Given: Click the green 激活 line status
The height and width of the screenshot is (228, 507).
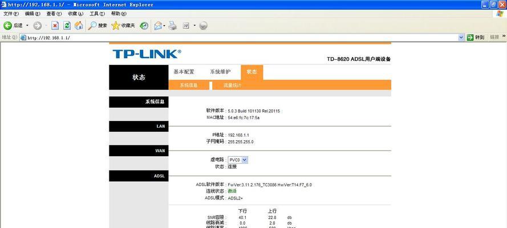Looking at the screenshot, I should [232, 191].
